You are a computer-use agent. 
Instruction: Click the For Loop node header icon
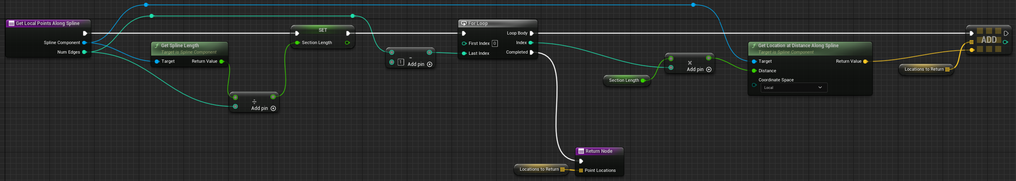(x=464, y=23)
